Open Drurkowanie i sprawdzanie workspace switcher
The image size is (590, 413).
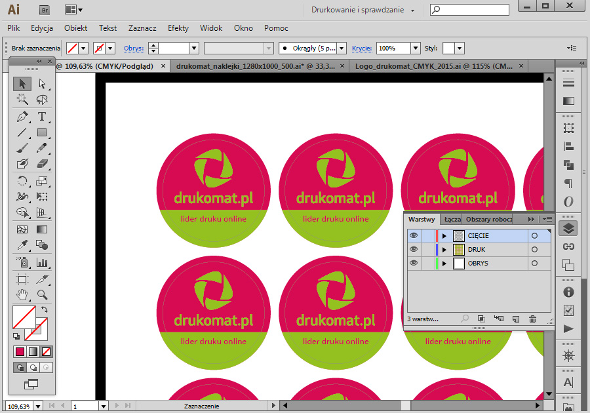(363, 10)
